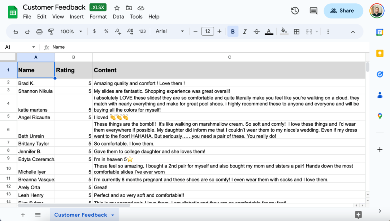
Task: Open the 100% zoom dropdown
Action: tap(71, 31)
